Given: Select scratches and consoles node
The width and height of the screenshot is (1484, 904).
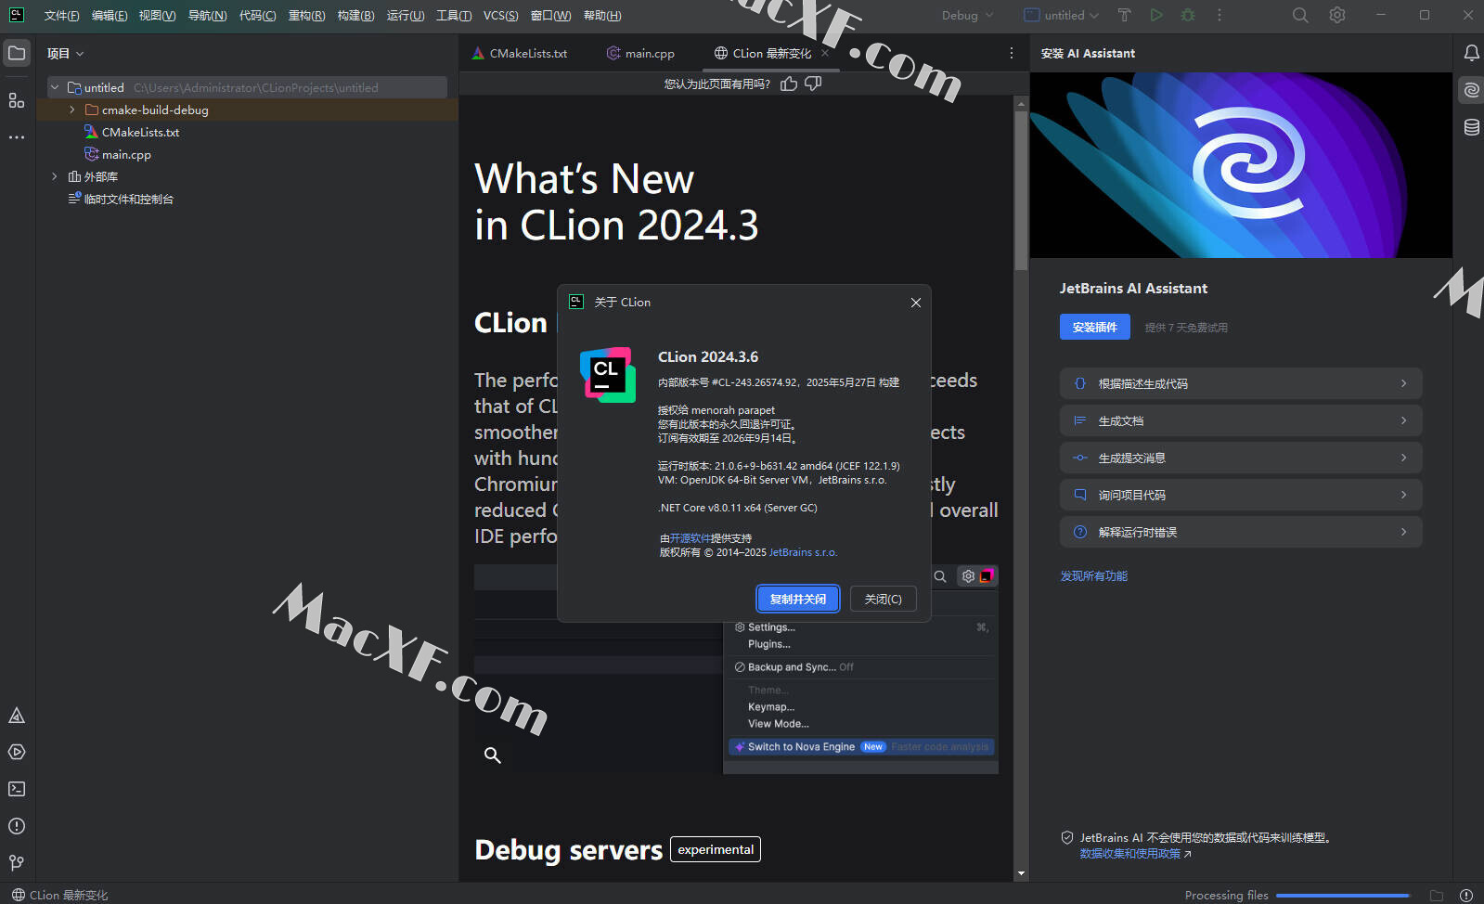Looking at the screenshot, I should tap(128, 199).
